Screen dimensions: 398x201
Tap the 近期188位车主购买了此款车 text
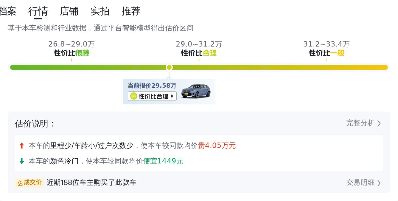[x=91, y=183]
